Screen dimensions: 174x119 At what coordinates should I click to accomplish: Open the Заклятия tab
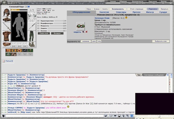(104, 12)
